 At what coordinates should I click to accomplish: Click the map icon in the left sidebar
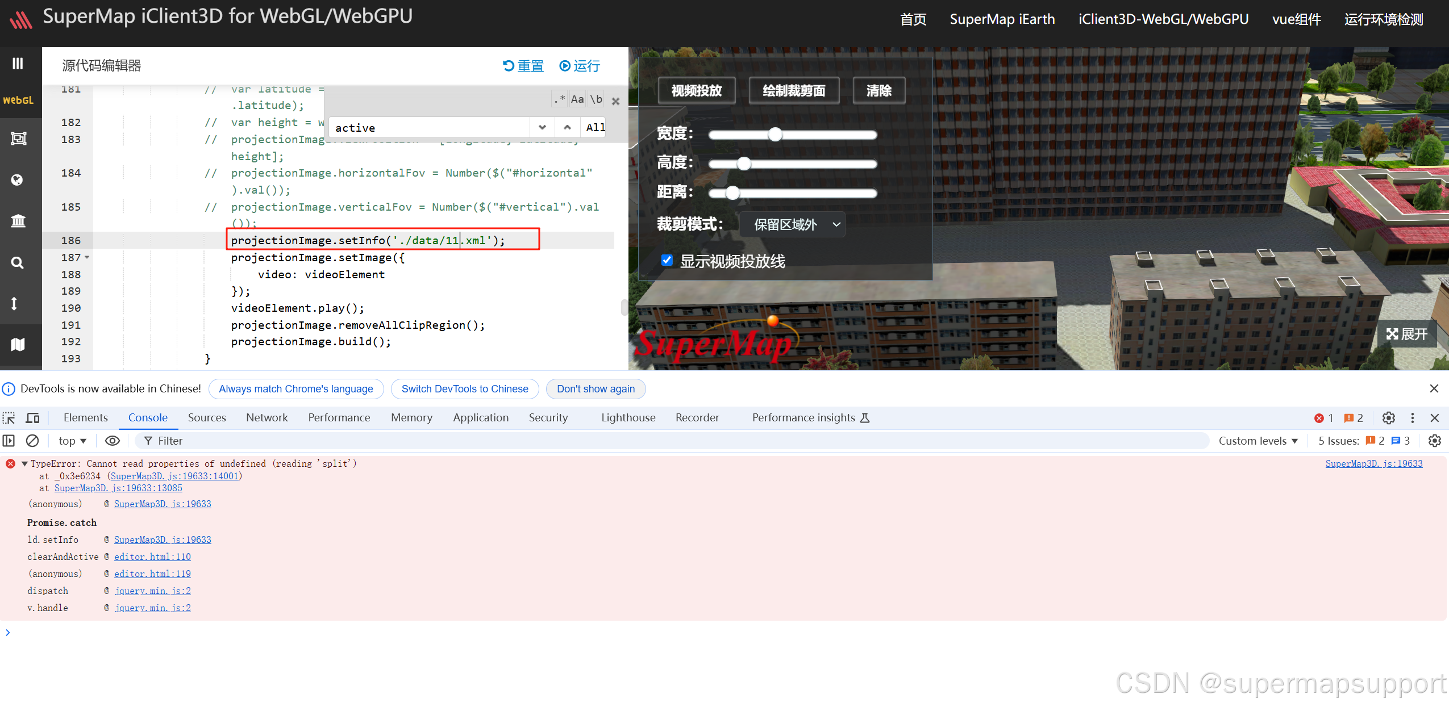pos(19,345)
